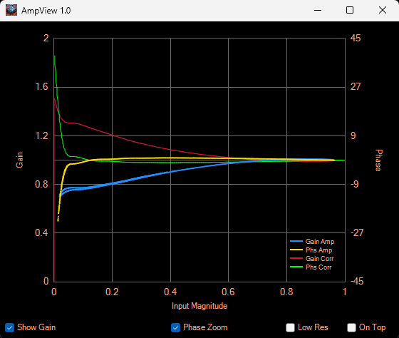Click the 0.2 input magnitude tick label
Viewport: 399px width, 338px height.
(112, 292)
